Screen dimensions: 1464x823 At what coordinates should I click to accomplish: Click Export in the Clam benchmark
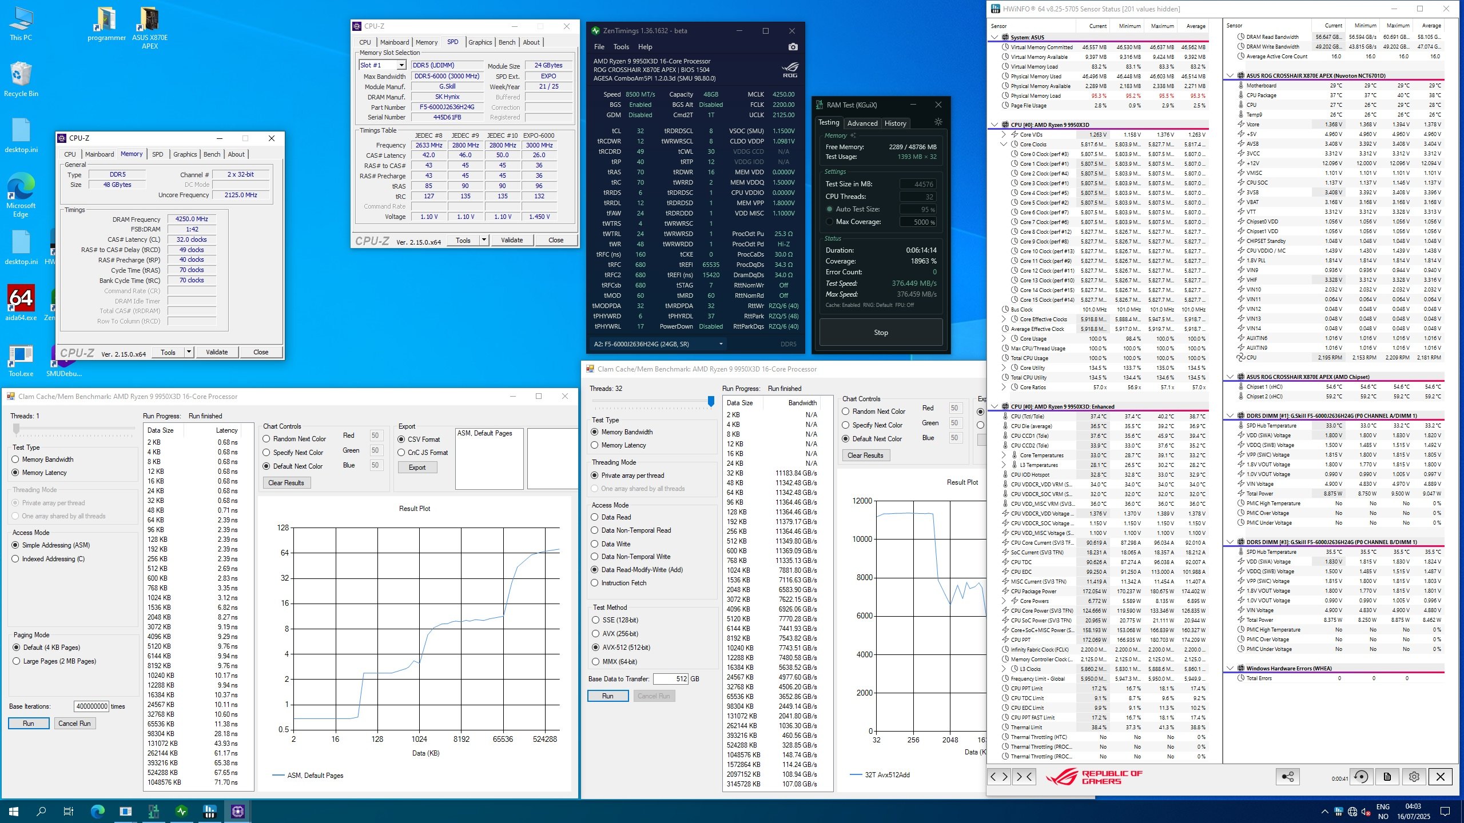coord(417,468)
